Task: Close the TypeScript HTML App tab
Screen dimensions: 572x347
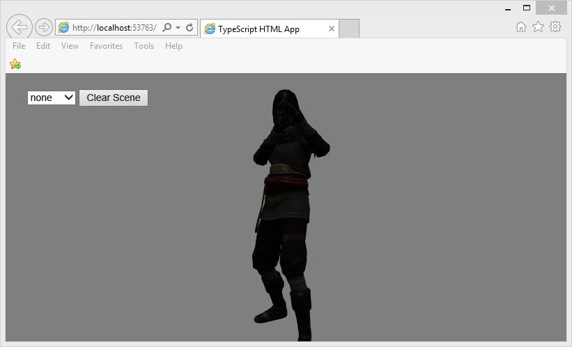Action: coord(332,29)
